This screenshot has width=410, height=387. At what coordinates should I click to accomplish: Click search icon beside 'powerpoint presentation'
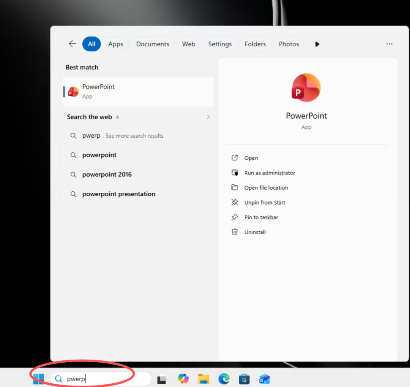[74, 194]
